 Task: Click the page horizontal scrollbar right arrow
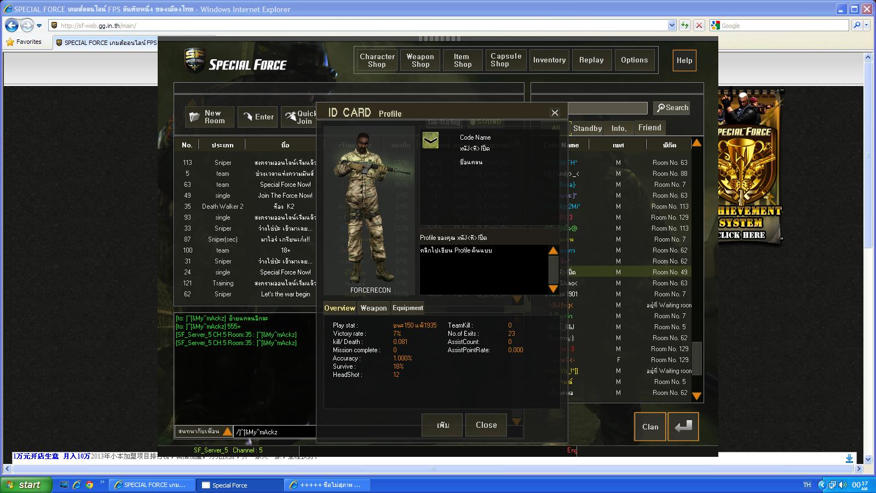coord(858,469)
